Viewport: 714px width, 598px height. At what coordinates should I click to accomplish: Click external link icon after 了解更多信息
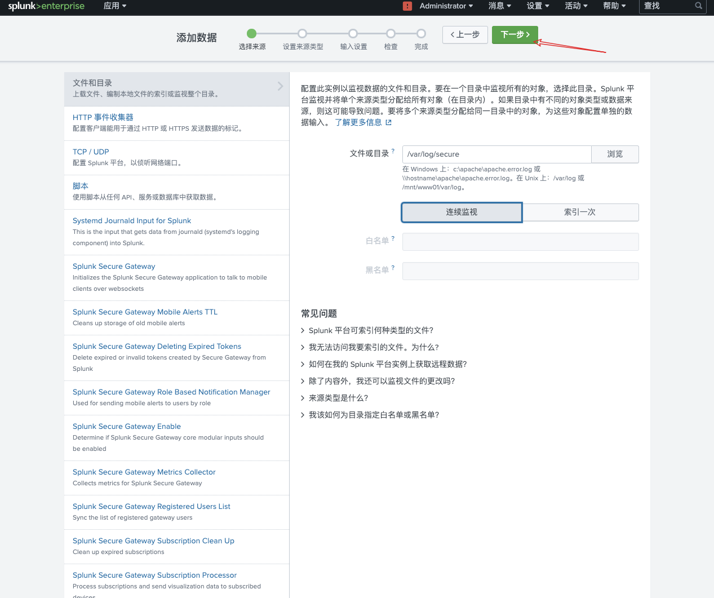point(388,122)
